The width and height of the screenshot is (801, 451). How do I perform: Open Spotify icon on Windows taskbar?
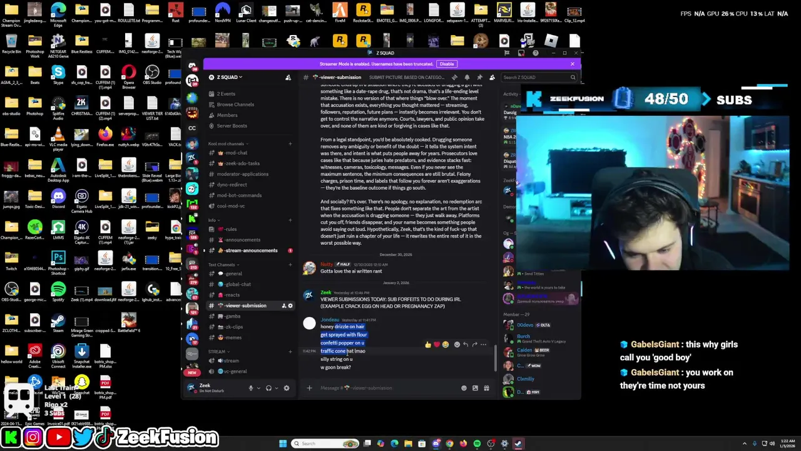(477, 443)
